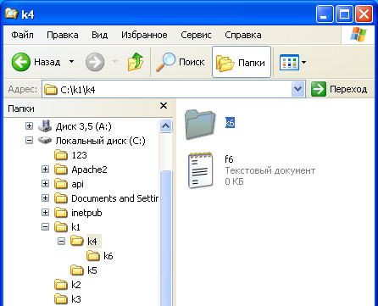Select Apache2 folder in tree
The image size is (378, 306).
[x=89, y=170]
